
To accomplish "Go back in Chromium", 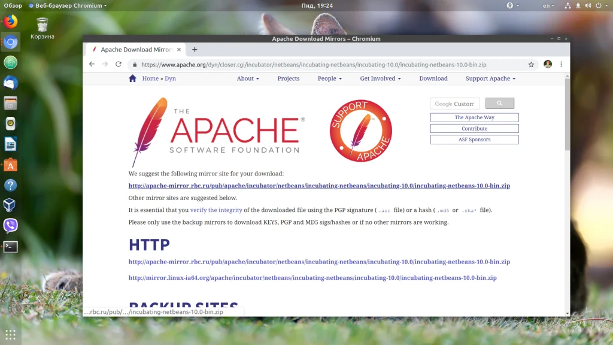I will (x=92, y=64).
